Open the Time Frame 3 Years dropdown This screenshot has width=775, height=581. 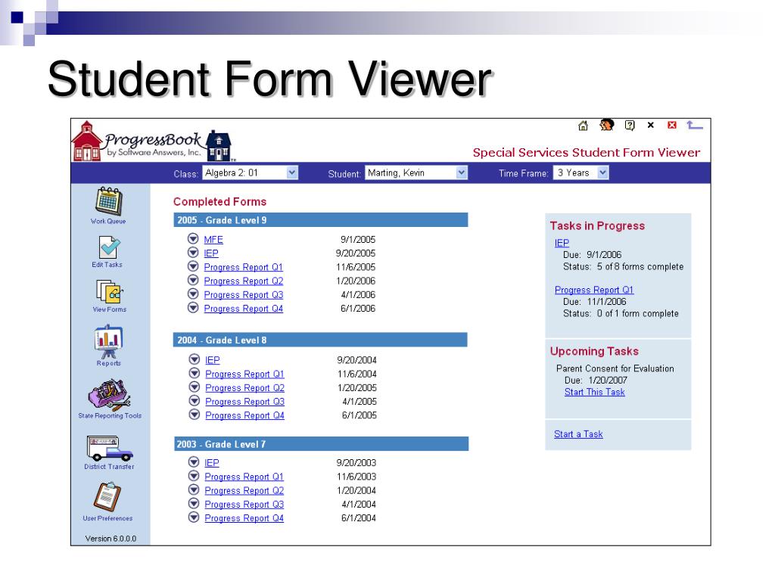(580, 173)
